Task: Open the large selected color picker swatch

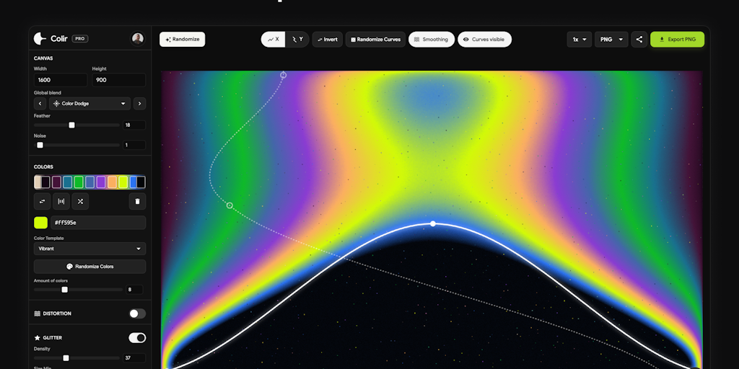Action: point(40,223)
